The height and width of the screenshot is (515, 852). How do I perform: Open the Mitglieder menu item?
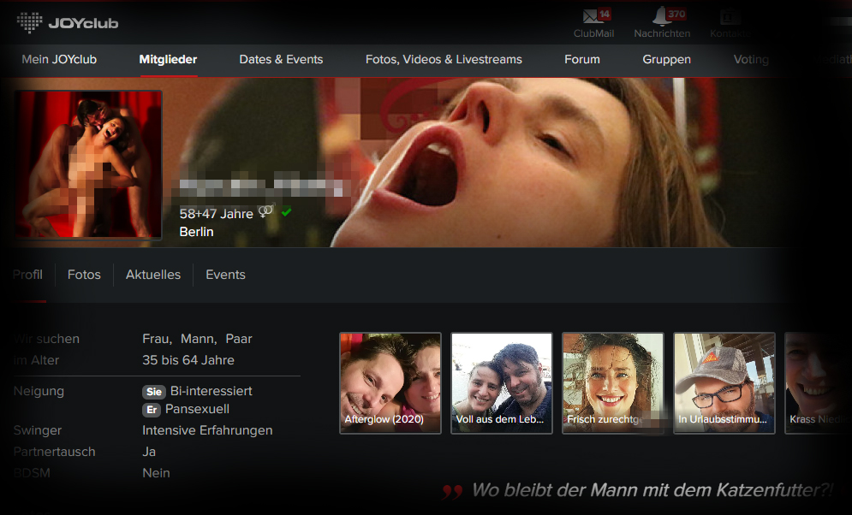pos(168,60)
